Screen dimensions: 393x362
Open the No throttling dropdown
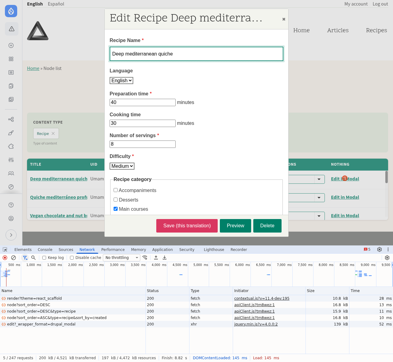pyautogui.click(x=122, y=258)
